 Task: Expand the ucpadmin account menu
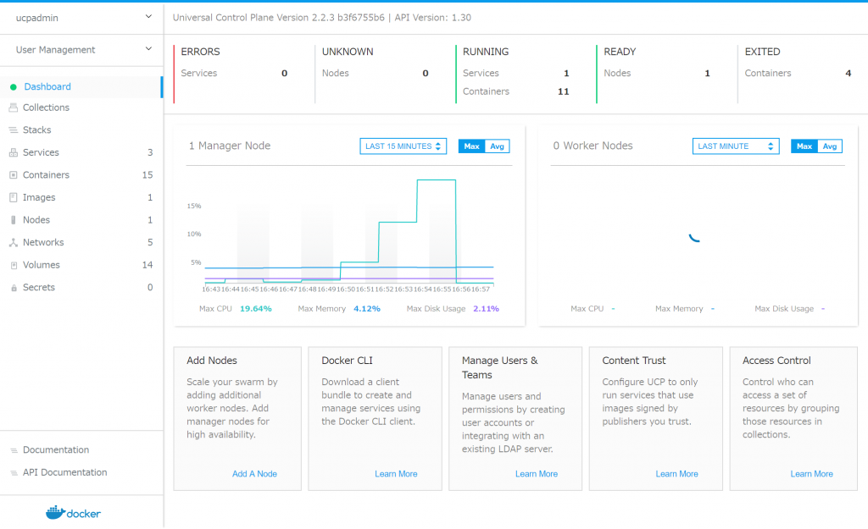(x=82, y=18)
